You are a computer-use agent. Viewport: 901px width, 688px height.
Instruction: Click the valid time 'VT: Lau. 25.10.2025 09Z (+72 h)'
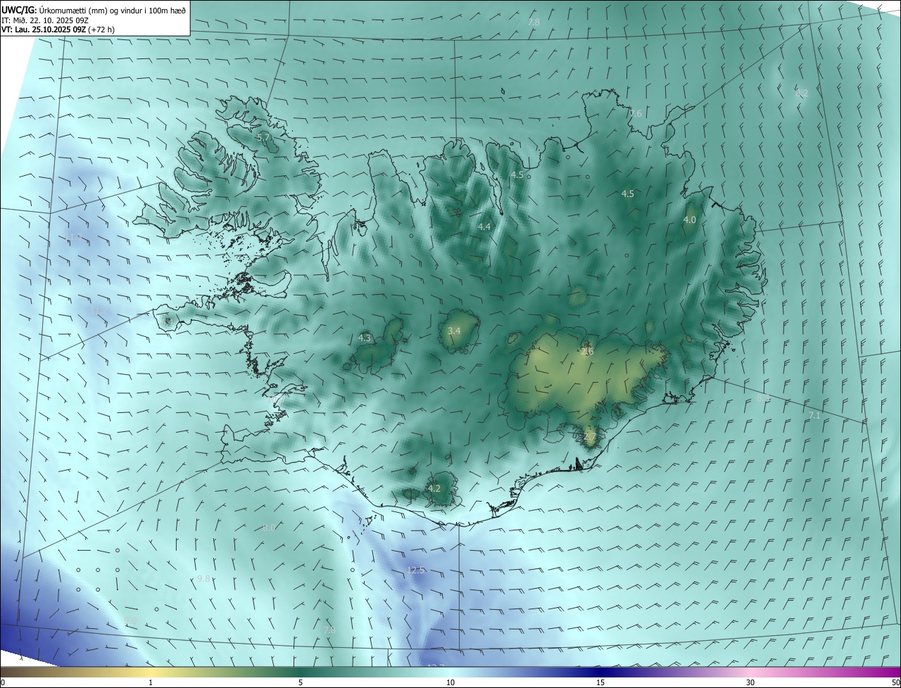tap(58, 30)
